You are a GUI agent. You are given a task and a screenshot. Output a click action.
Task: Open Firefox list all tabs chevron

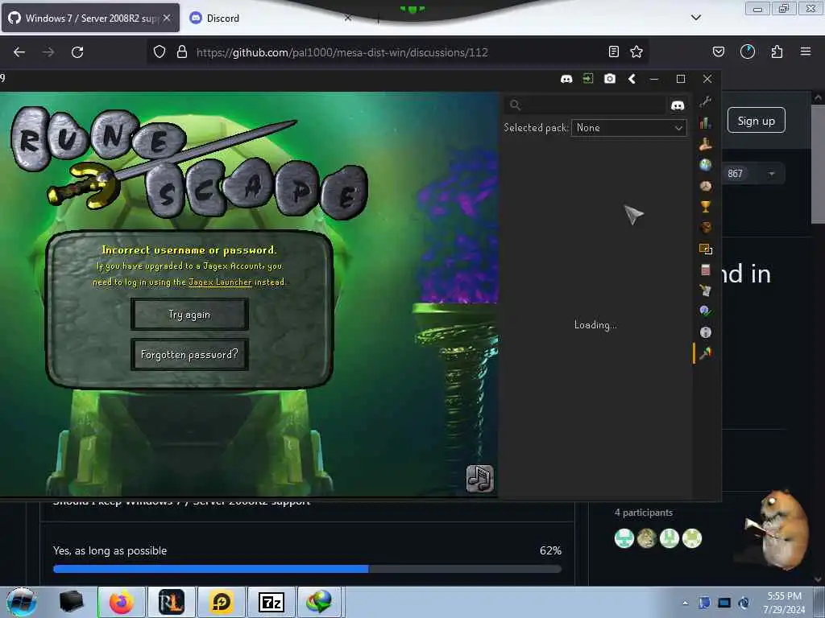click(695, 18)
